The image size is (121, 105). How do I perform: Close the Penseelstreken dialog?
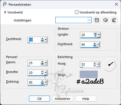(x=116, y=4)
